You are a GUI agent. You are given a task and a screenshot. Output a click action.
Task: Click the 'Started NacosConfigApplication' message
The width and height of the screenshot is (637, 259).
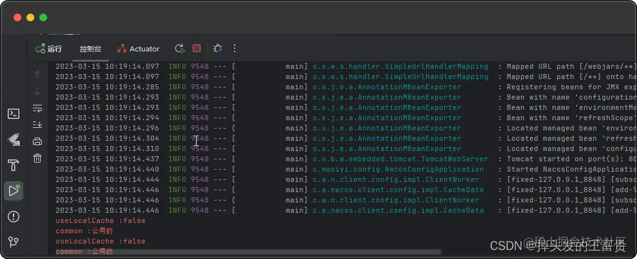point(571,169)
